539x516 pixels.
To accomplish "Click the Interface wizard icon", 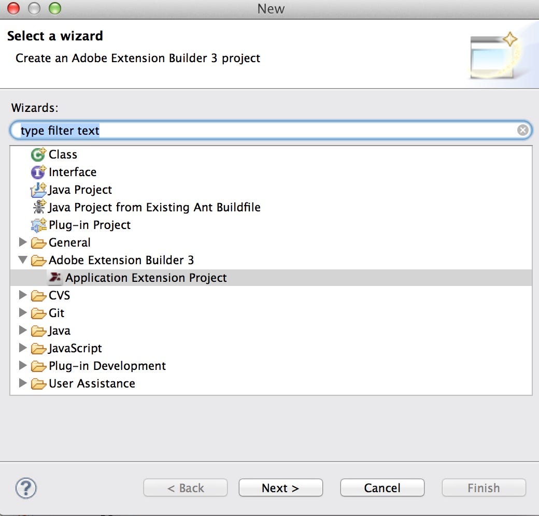I will pyautogui.click(x=38, y=172).
